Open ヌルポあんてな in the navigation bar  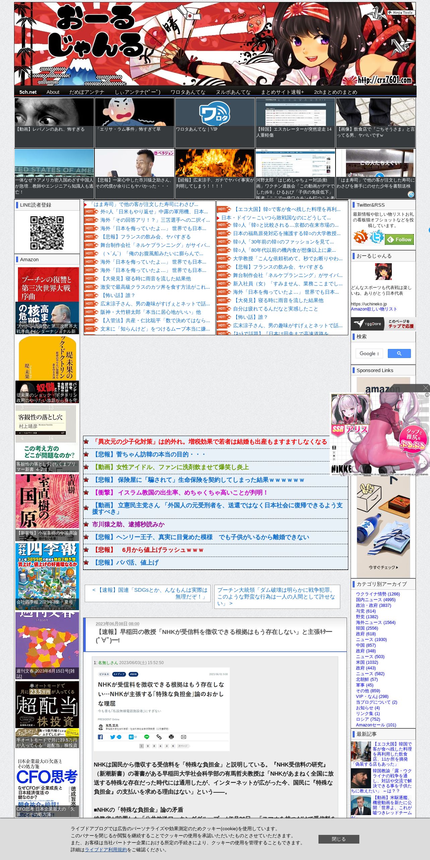tap(233, 92)
